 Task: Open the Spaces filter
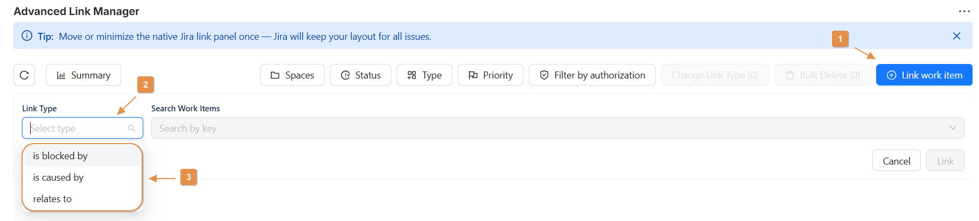point(292,75)
